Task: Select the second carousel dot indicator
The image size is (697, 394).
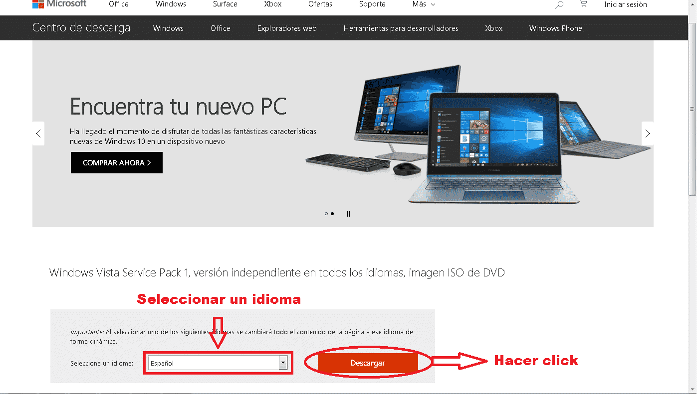Action: 333,214
